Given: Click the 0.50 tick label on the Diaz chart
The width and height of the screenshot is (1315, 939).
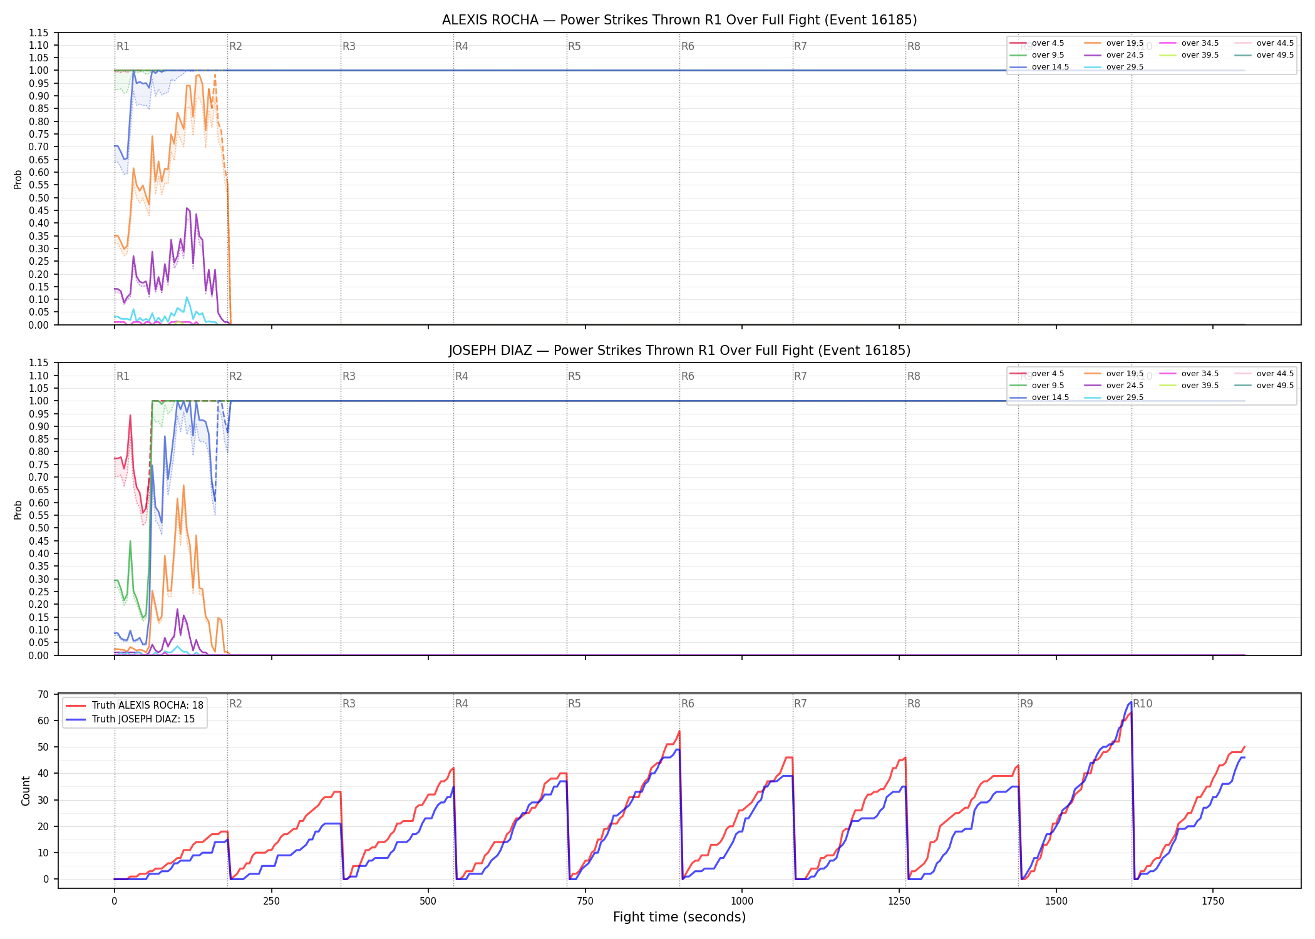Looking at the screenshot, I should tap(39, 528).
